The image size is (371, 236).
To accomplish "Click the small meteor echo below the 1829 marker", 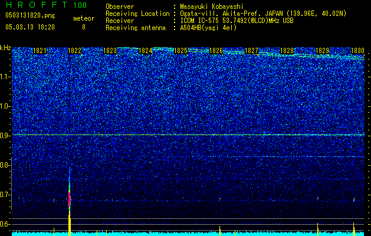I will [x=318, y=198].
